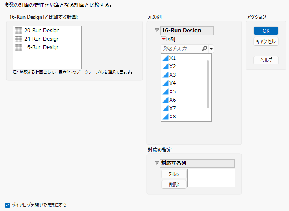
Task: Select 16-Run Design text in comparison list
Action: pos(42,47)
